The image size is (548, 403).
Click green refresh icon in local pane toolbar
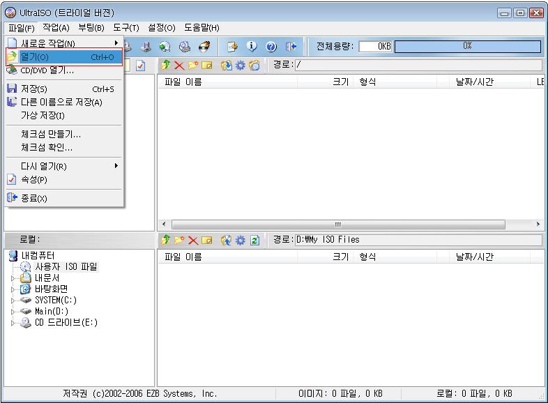pyautogui.click(x=254, y=240)
